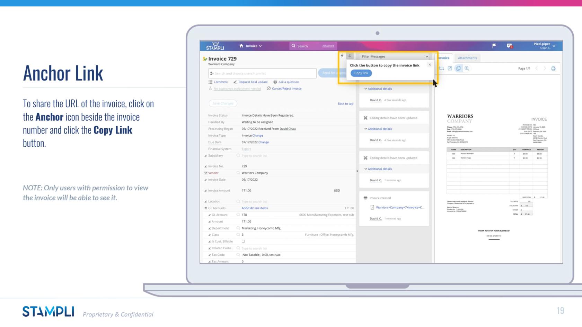This screenshot has height=327, width=582.
Task: Click the home icon in Stampli header
Action: [241, 46]
